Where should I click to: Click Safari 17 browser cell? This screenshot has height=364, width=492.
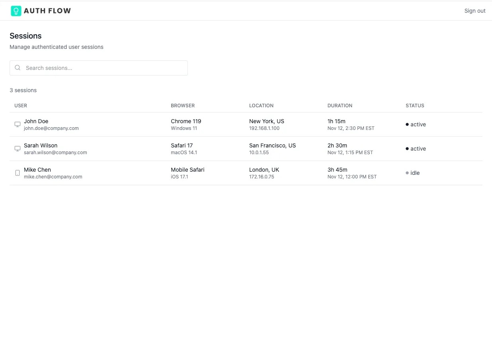(182, 145)
